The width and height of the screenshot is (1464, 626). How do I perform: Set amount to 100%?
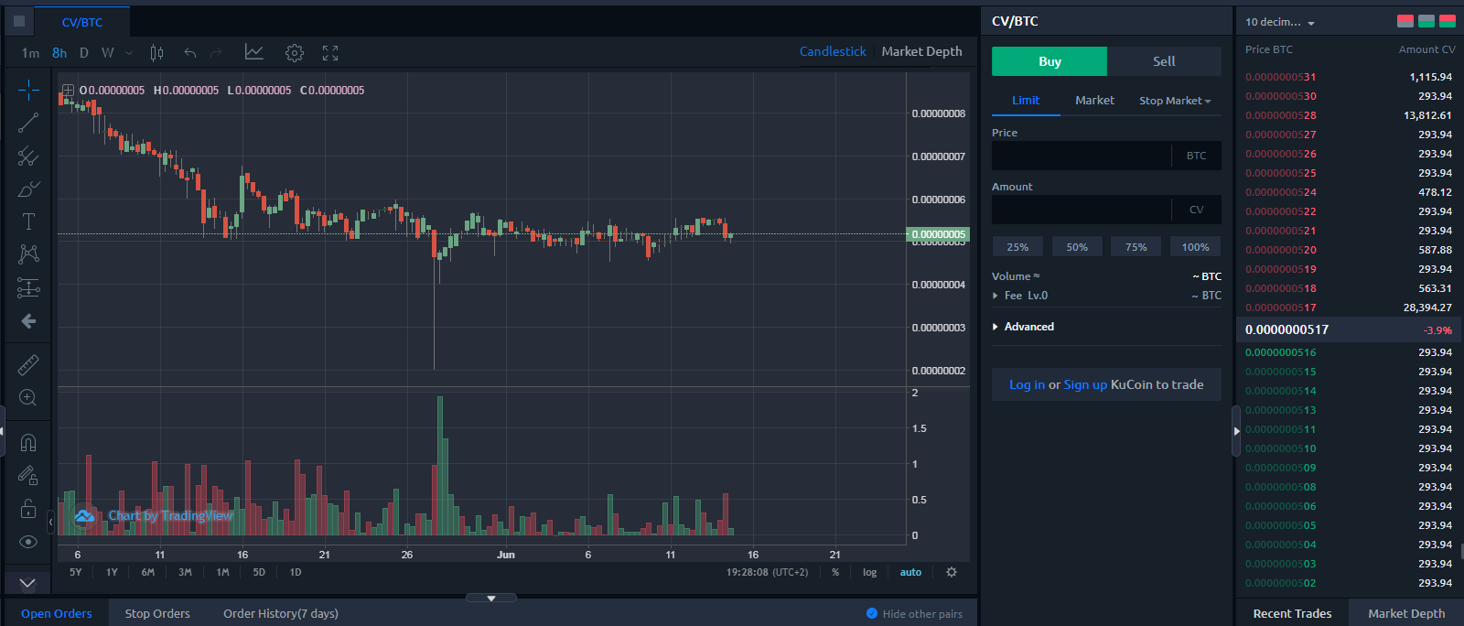1195,247
